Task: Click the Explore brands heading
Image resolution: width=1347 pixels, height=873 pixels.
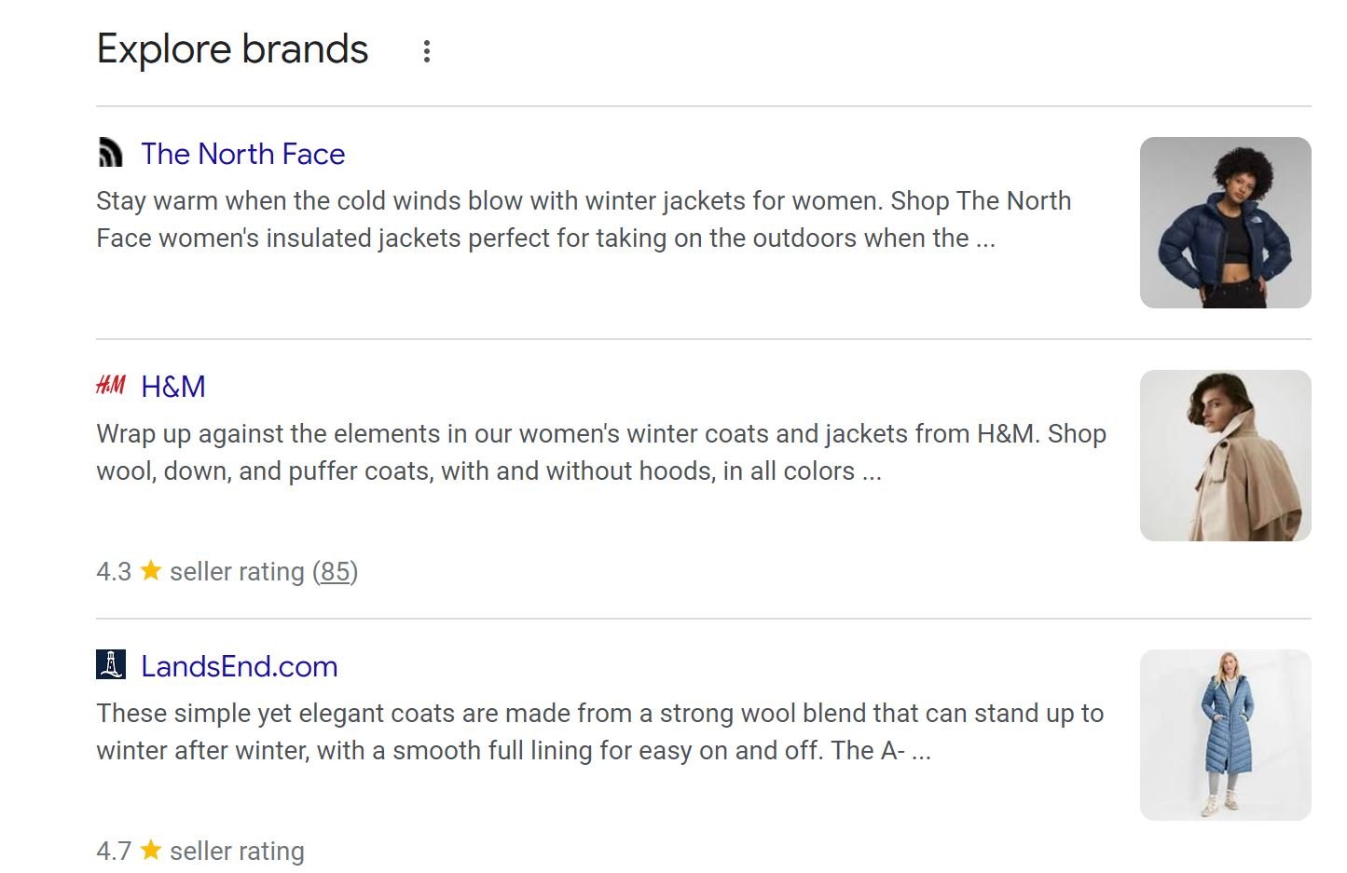Action: 233,49
